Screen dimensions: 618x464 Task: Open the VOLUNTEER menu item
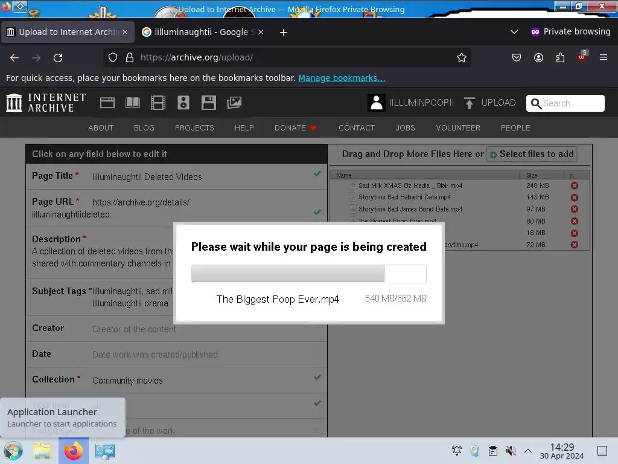pos(458,128)
